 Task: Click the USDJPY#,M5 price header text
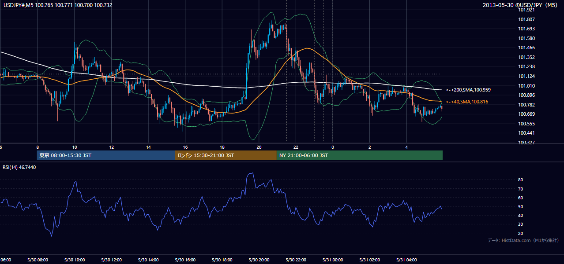(x=57, y=5)
